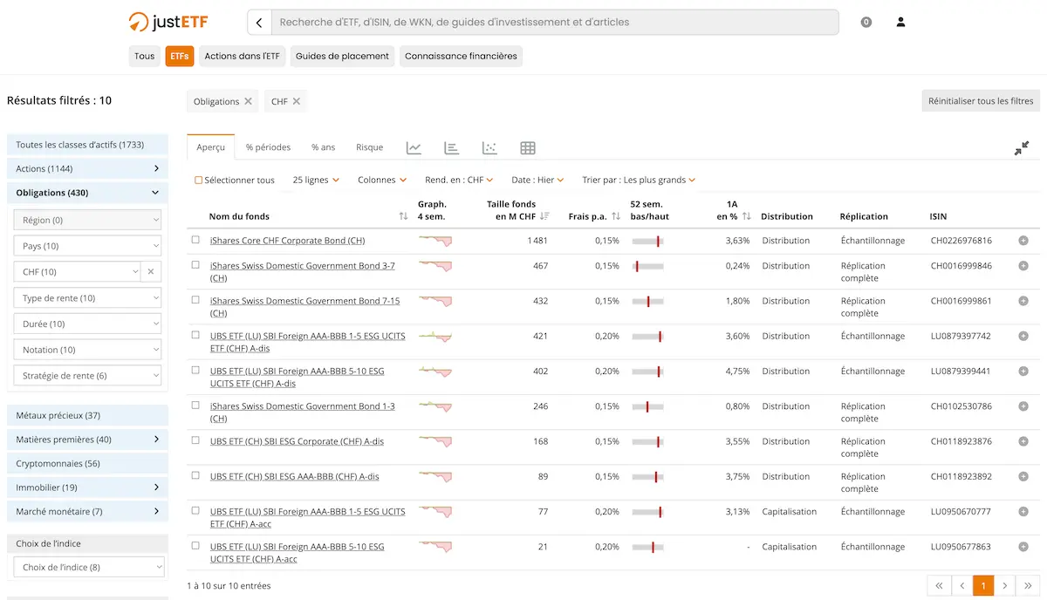Screen dimensions: 1047x600
Task: Click the justETF logo
Action: tap(168, 22)
